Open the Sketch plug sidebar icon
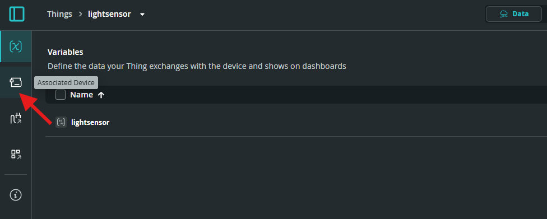This screenshot has width=547, height=219. click(x=16, y=119)
